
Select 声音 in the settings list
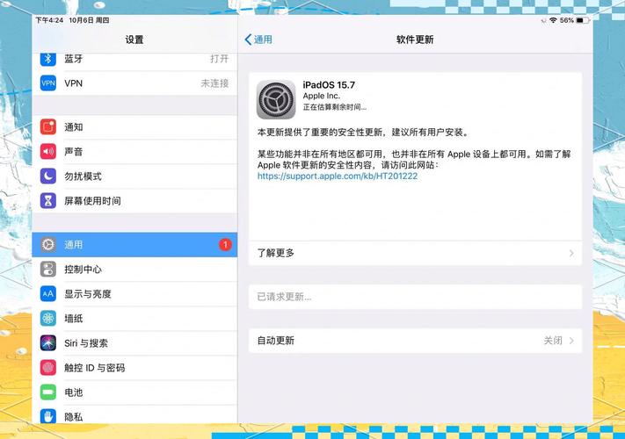(134, 152)
